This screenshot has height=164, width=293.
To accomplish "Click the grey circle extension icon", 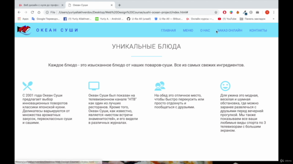I will [x=251, y=12].
